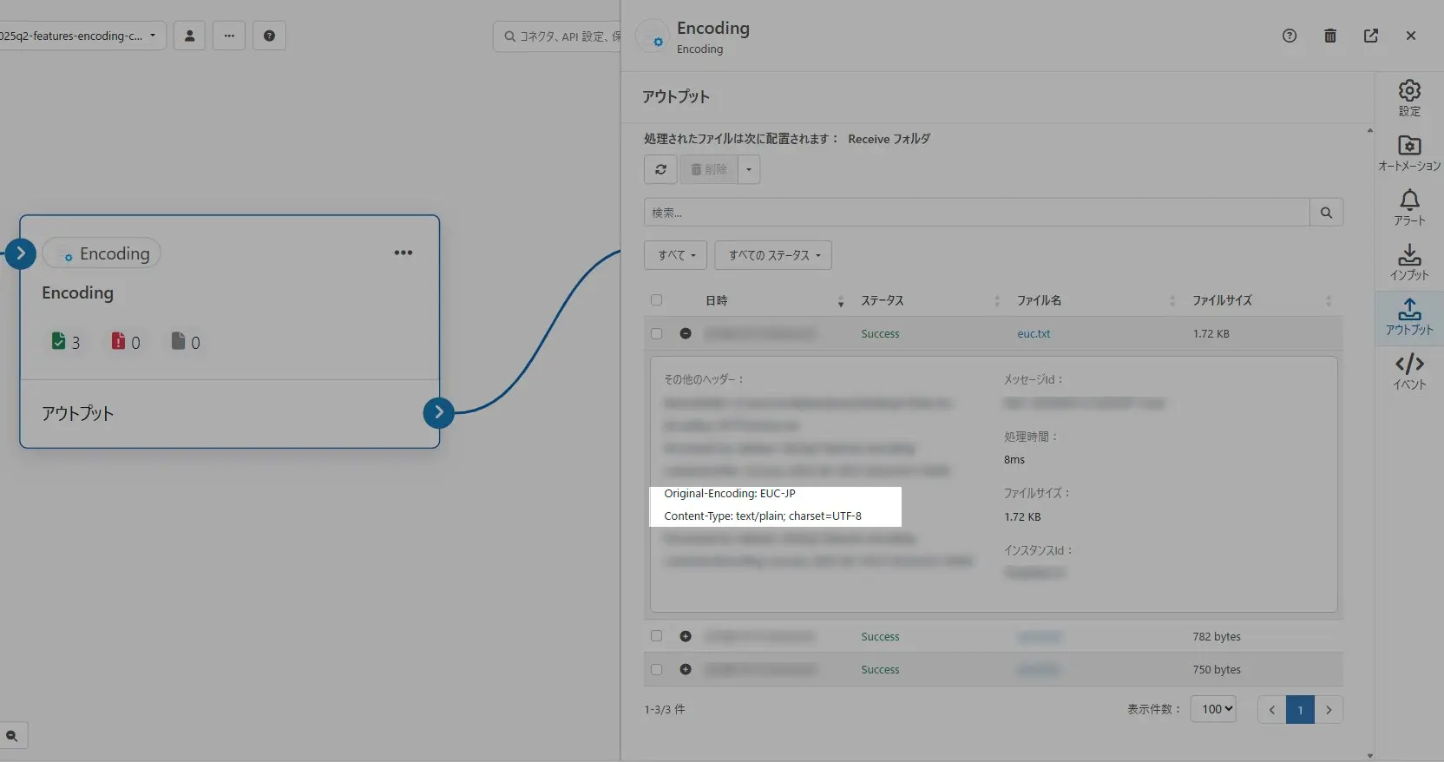
Task: Go to previous page of results
Action: coord(1272,709)
